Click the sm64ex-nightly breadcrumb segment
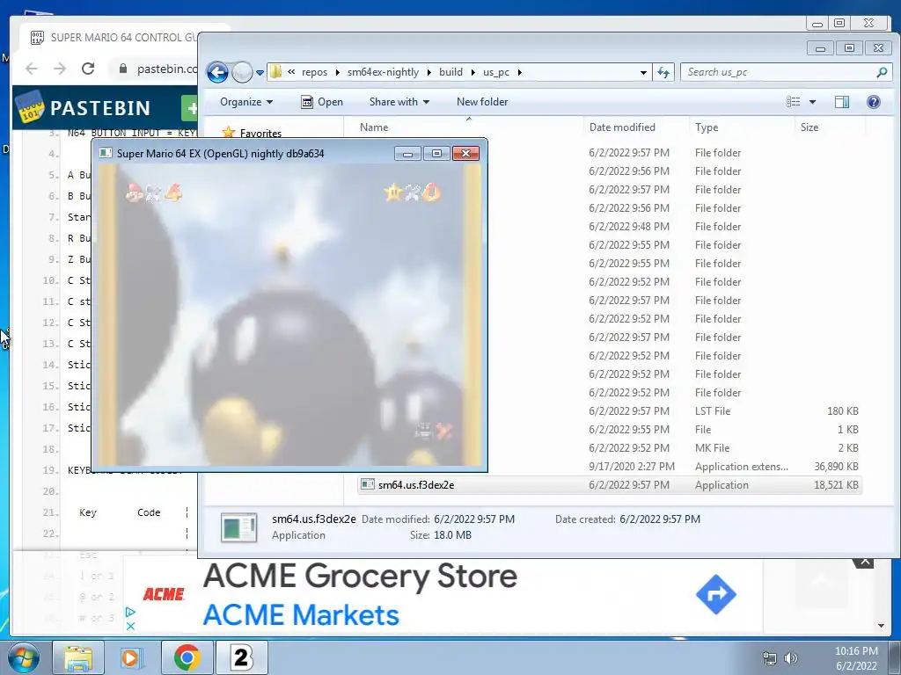This screenshot has height=675, width=901. click(x=383, y=72)
